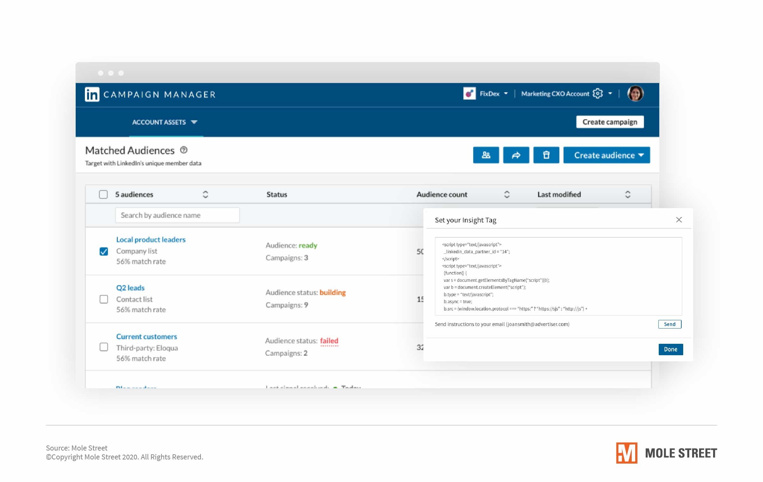Click the FixDex account name
This screenshot has height=482, width=763.
[x=490, y=94]
